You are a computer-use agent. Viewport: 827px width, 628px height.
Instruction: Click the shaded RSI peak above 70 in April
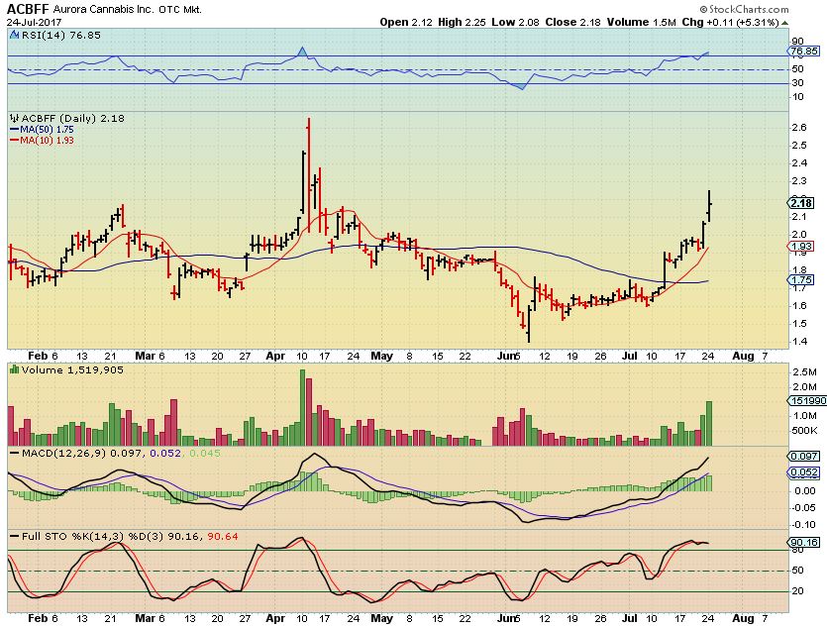point(302,52)
